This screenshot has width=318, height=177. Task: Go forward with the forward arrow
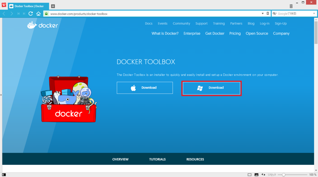click(11, 14)
